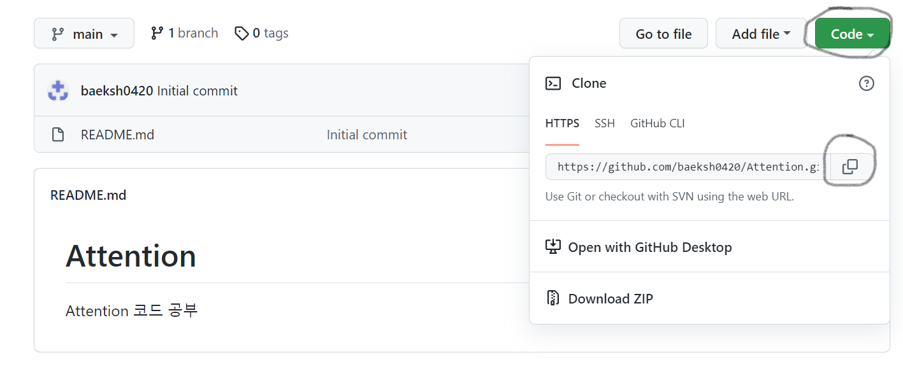The width and height of the screenshot is (903, 369).
Task: Open the main branch dropdown
Action: point(84,34)
